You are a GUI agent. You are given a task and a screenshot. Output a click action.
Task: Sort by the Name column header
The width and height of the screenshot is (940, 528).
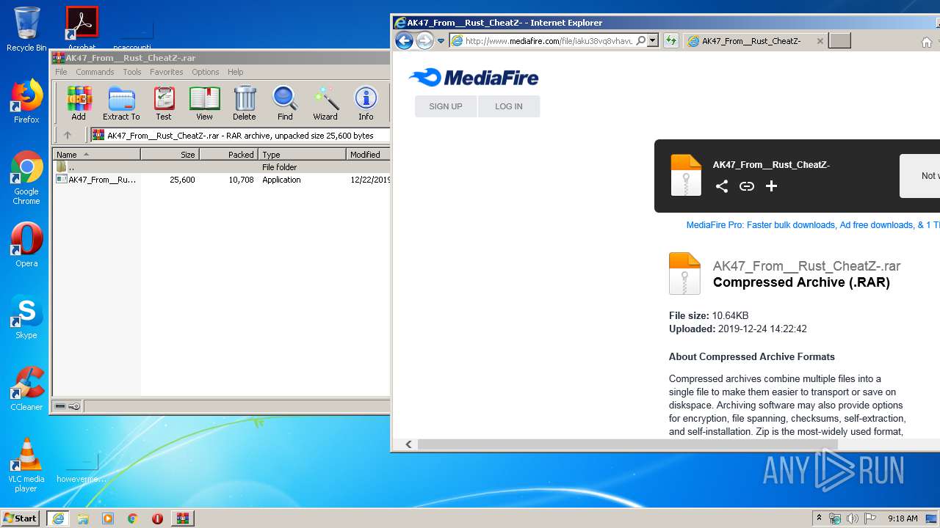[x=97, y=155]
